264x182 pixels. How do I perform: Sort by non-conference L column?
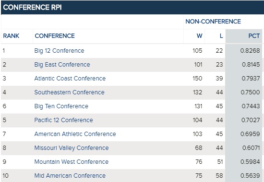click(x=221, y=36)
